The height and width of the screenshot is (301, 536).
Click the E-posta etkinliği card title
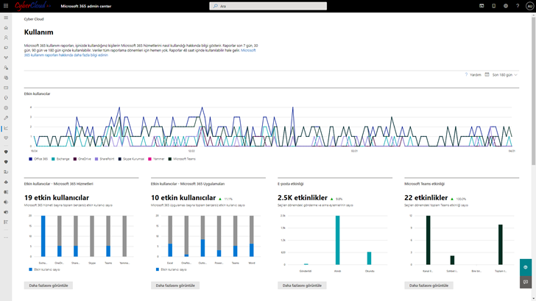[291, 184]
